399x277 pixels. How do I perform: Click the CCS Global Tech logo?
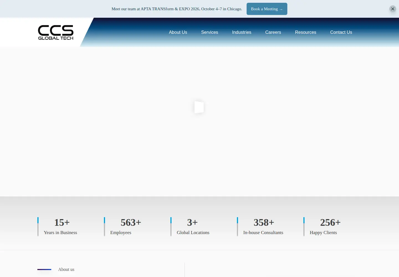click(x=56, y=32)
